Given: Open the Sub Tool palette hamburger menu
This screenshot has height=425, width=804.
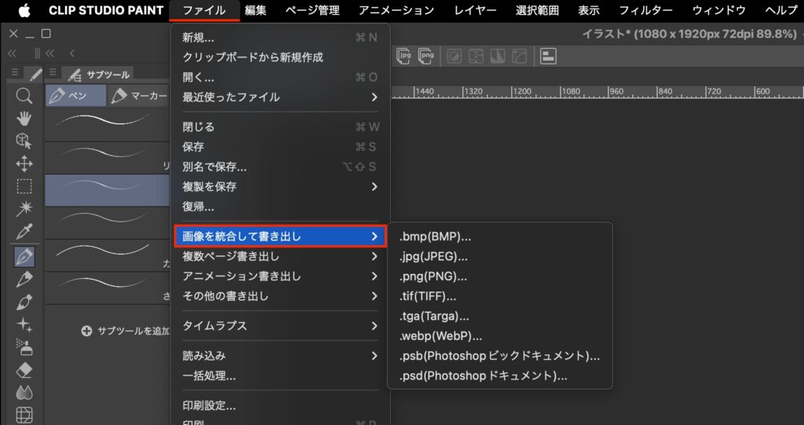Looking at the screenshot, I should 53,73.
